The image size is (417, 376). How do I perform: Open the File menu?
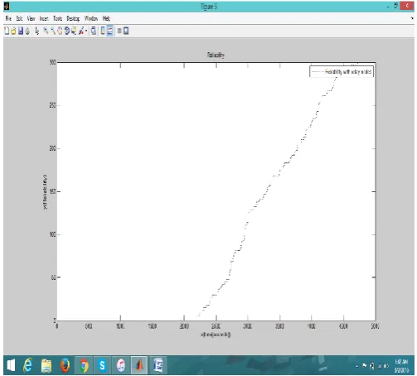coord(8,18)
